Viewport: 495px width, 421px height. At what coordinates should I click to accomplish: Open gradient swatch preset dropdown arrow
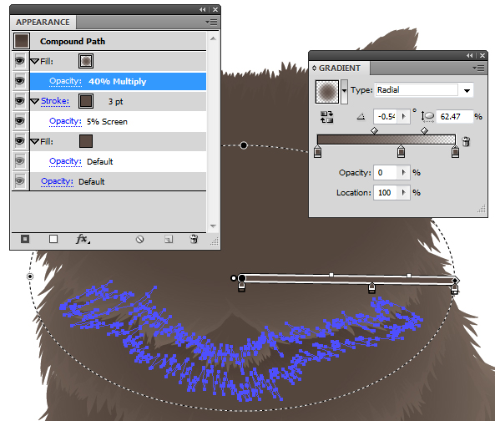tap(345, 92)
